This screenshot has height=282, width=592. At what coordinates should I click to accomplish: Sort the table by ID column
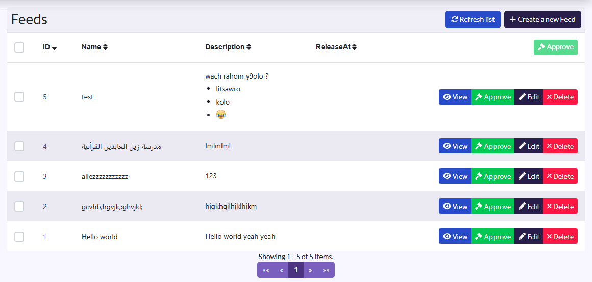click(x=50, y=47)
